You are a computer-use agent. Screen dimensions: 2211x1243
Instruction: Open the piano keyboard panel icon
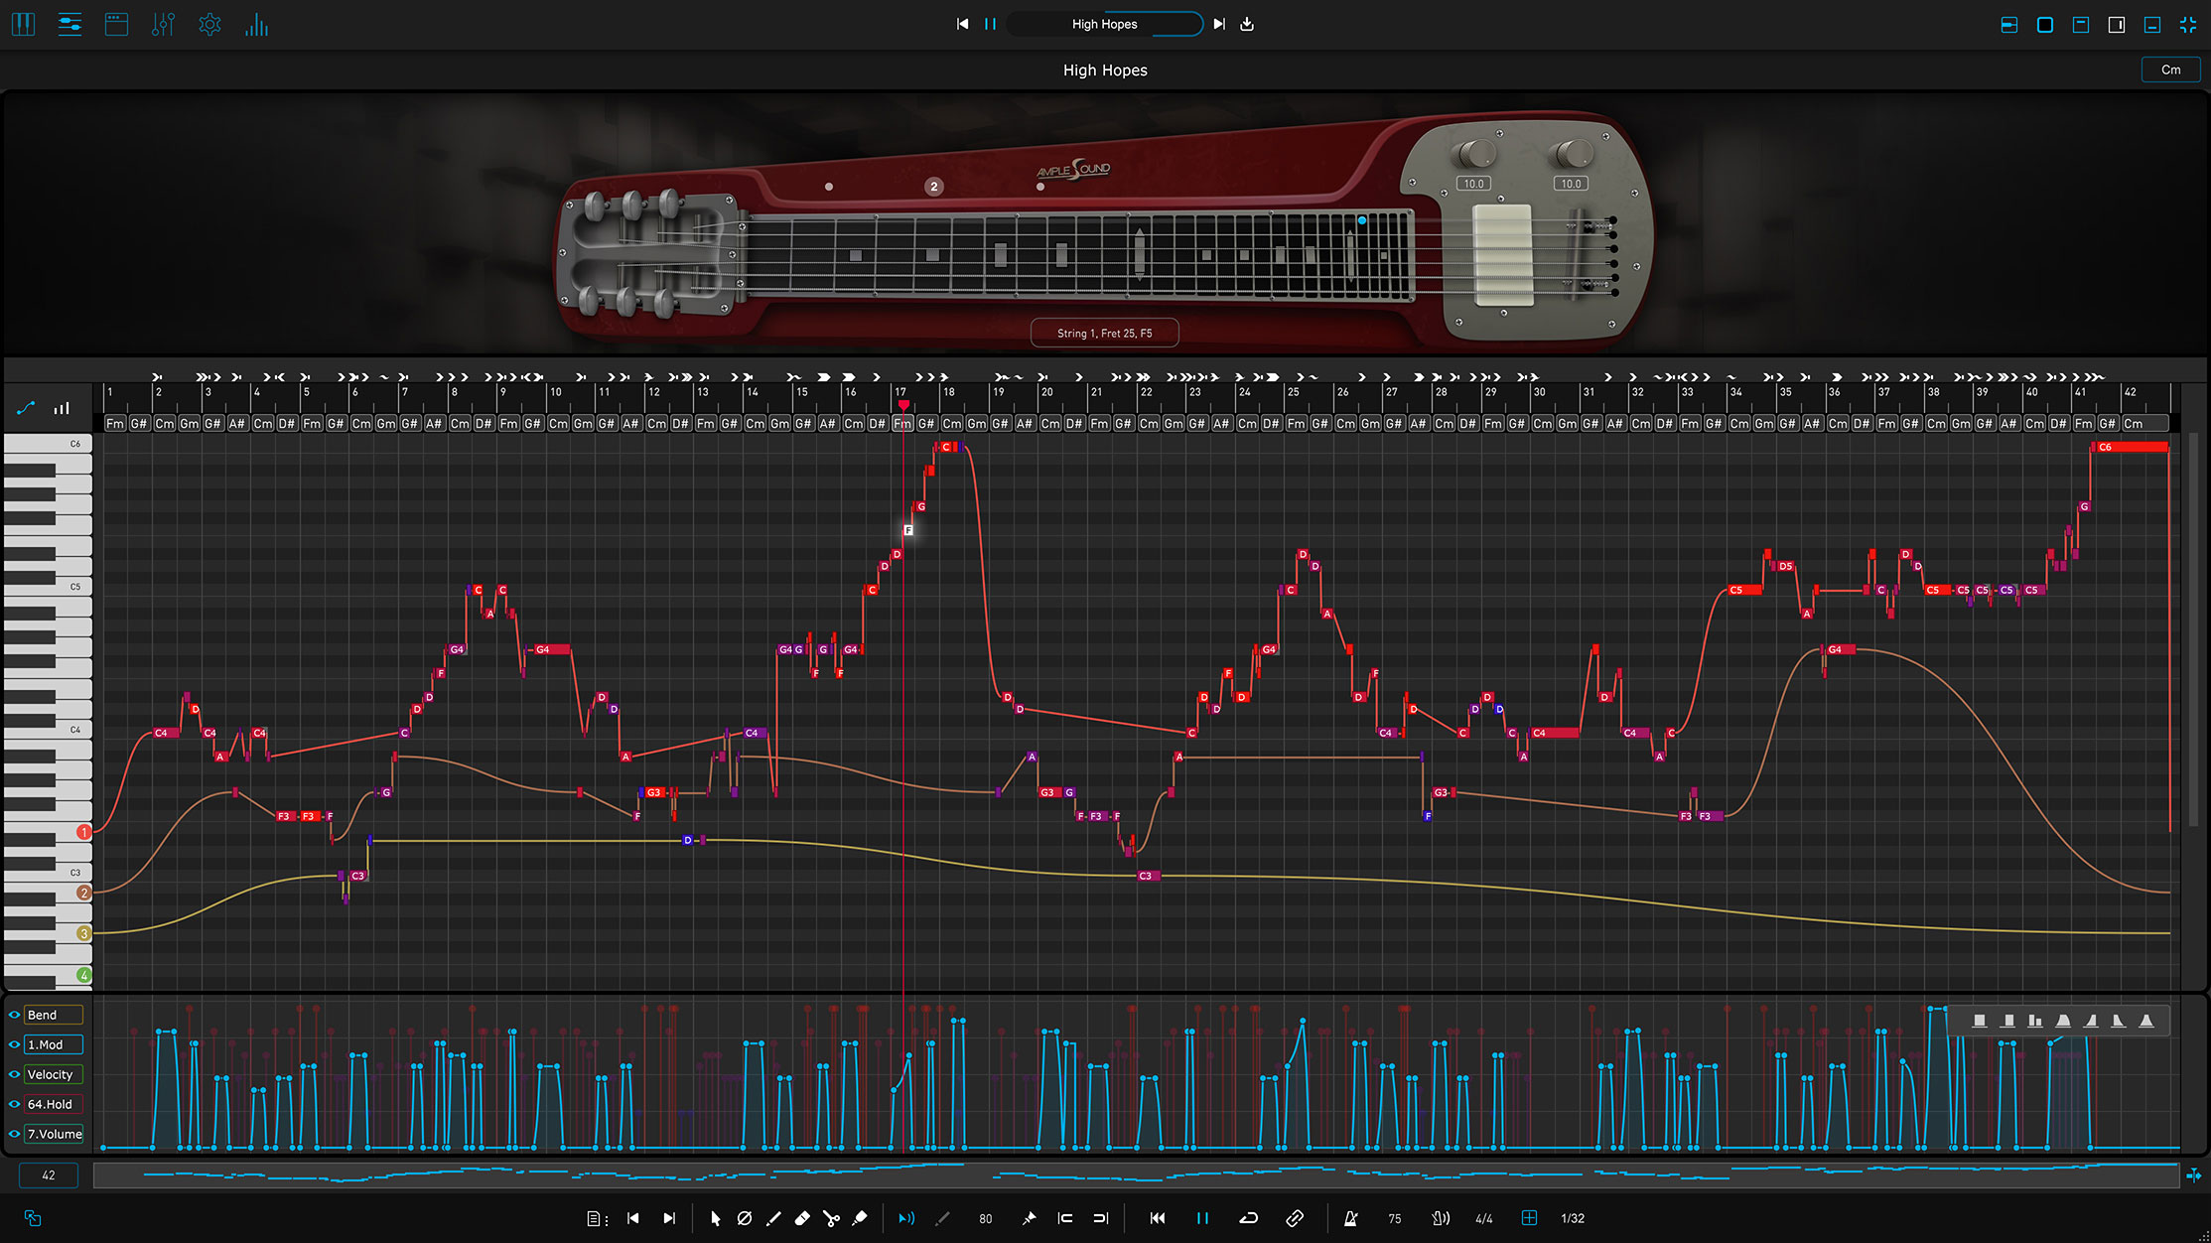click(x=23, y=25)
